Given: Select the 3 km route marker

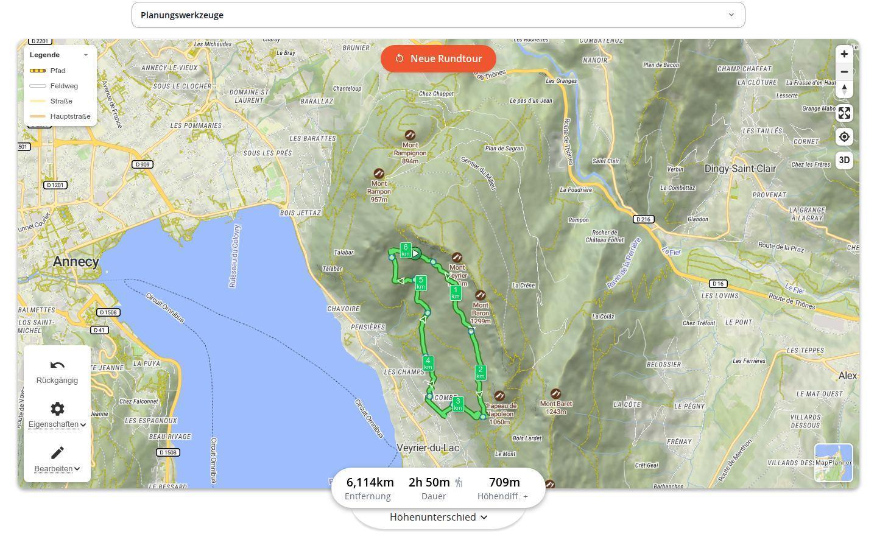Looking at the screenshot, I should pos(458,404).
